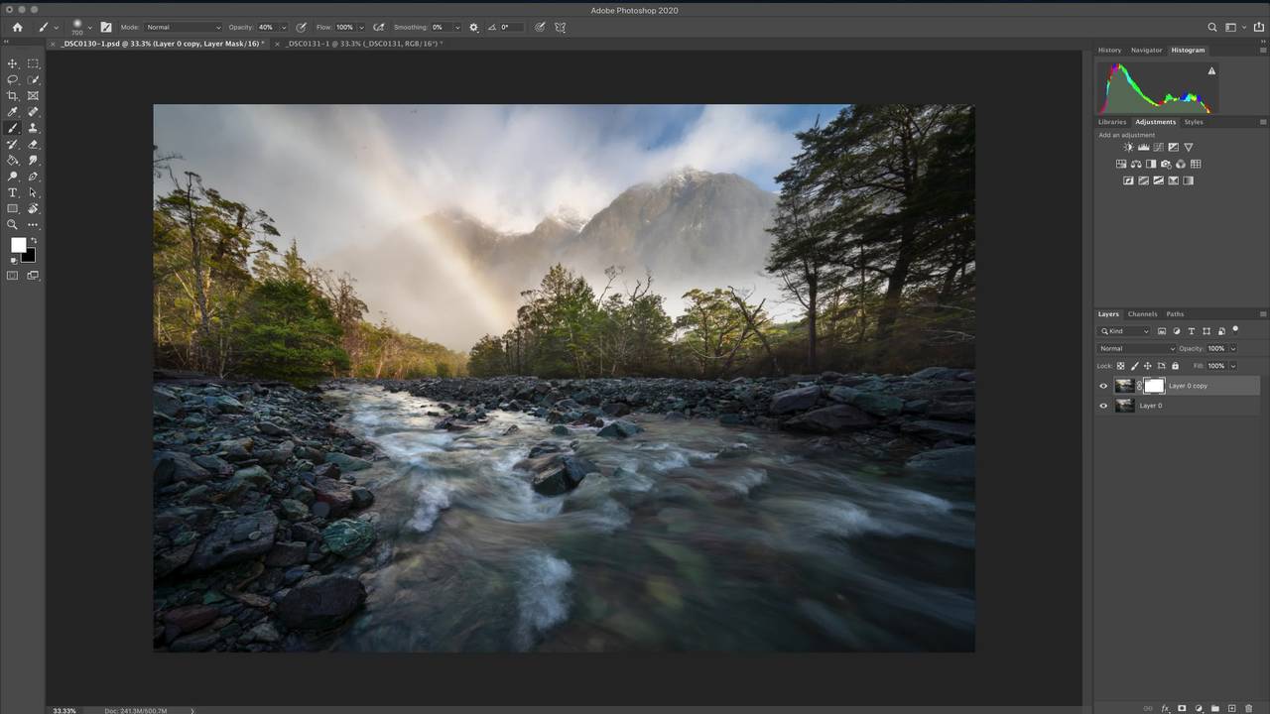Select the Clone Stamp tool
1270x714 pixels.
[x=33, y=128]
